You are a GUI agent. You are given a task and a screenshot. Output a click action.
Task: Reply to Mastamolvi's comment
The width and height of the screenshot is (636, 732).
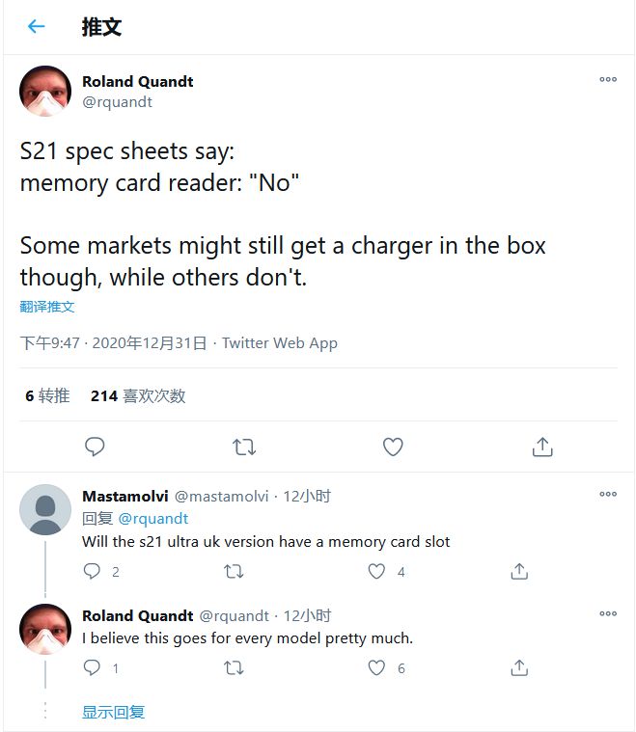pos(93,571)
